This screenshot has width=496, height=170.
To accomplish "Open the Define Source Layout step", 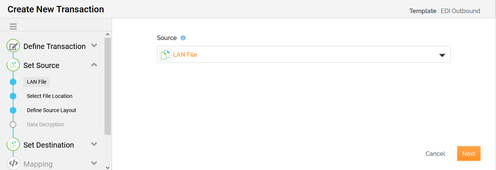I will pyautogui.click(x=52, y=110).
